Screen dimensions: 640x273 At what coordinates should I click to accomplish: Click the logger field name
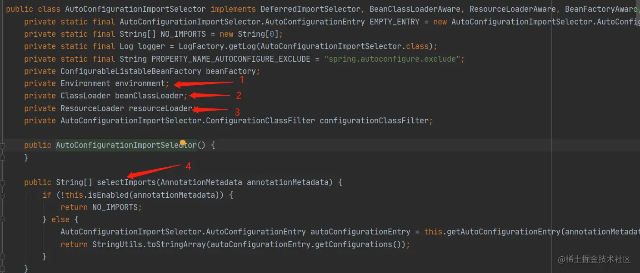(x=151, y=46)
